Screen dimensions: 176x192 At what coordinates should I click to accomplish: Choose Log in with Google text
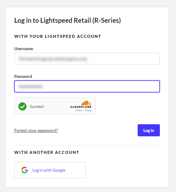(49, 170)
